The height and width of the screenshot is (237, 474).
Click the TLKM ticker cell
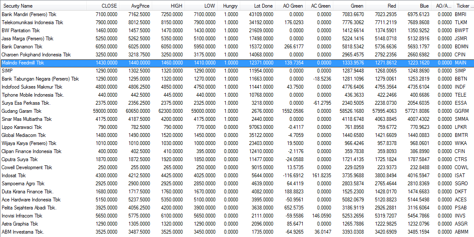coord(461,22)
